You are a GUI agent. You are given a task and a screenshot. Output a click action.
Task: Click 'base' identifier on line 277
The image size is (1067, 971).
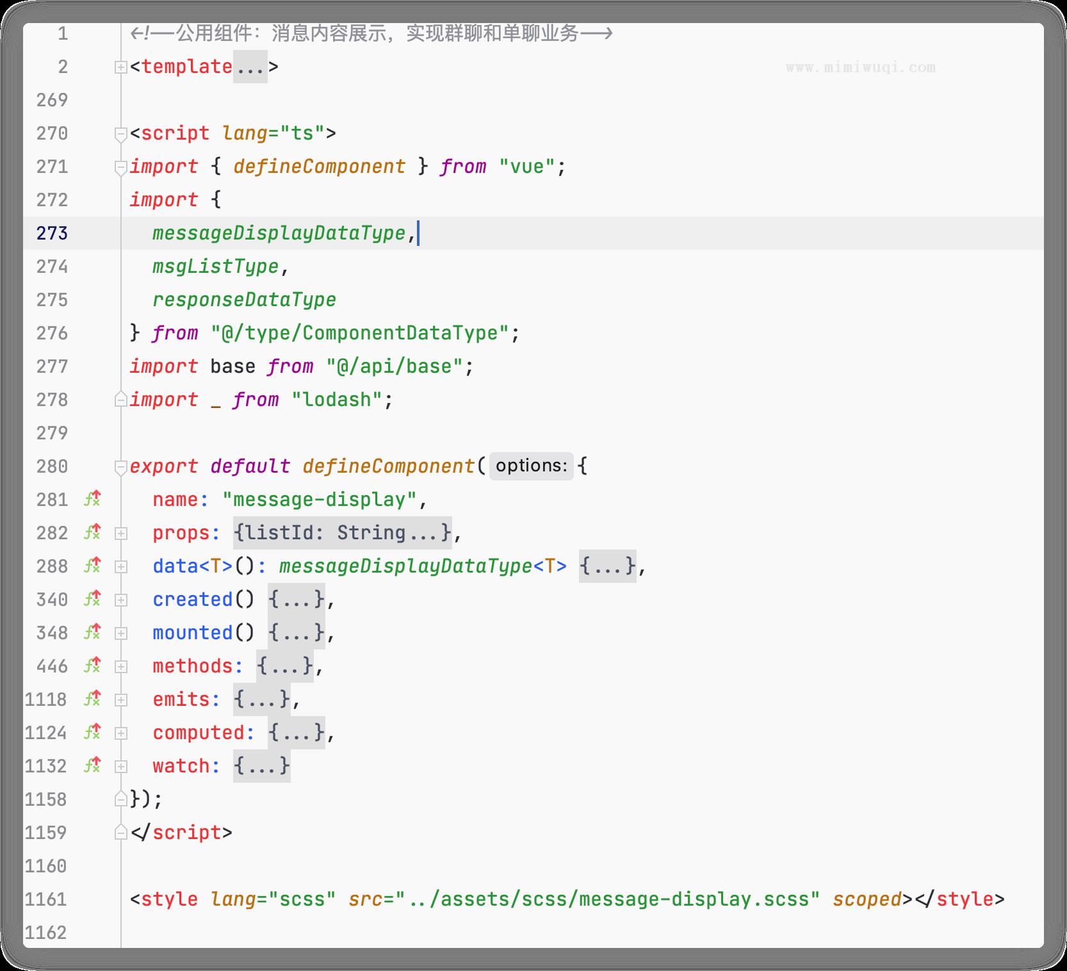[233, 366]
